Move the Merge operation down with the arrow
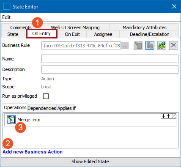This screenshot has width=181, height=167. 163,116
